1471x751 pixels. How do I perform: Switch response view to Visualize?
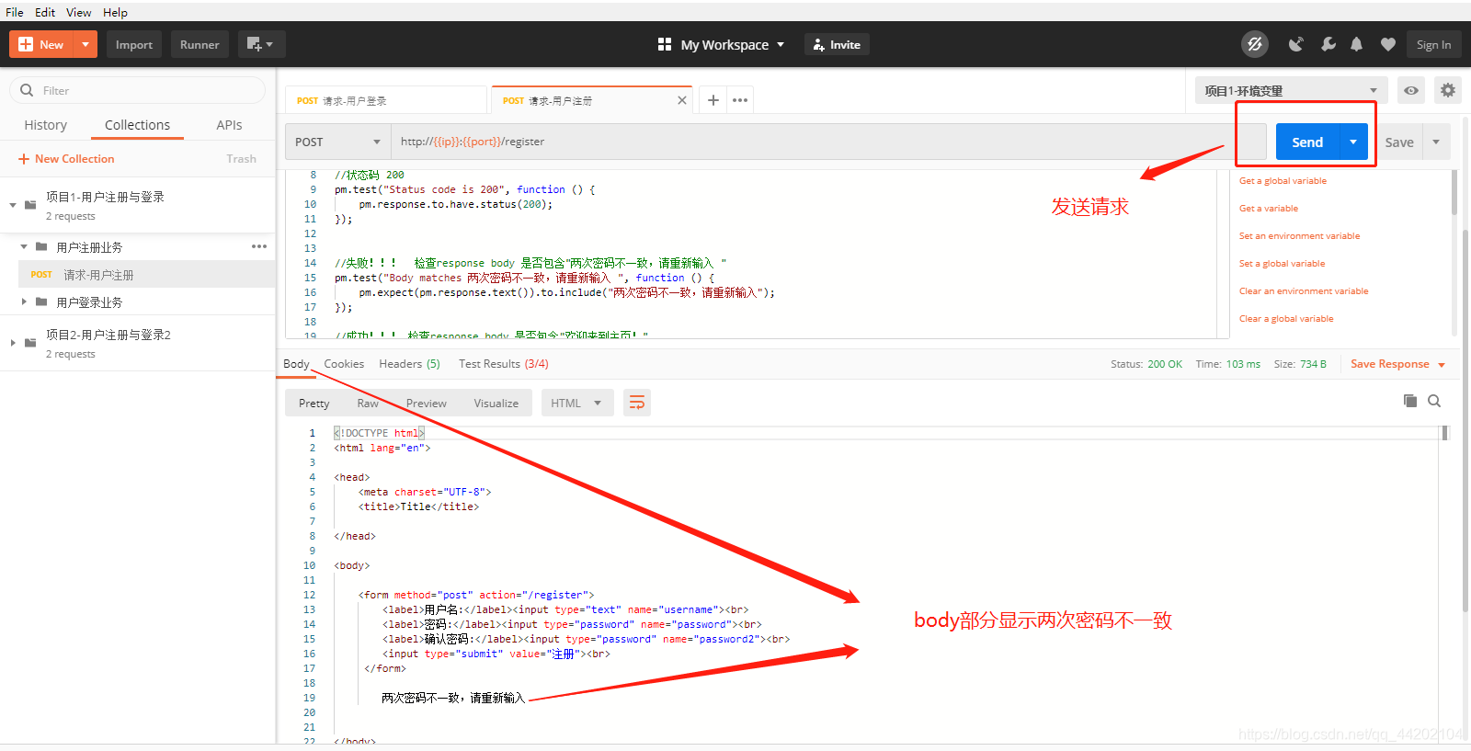click(496, 403)
